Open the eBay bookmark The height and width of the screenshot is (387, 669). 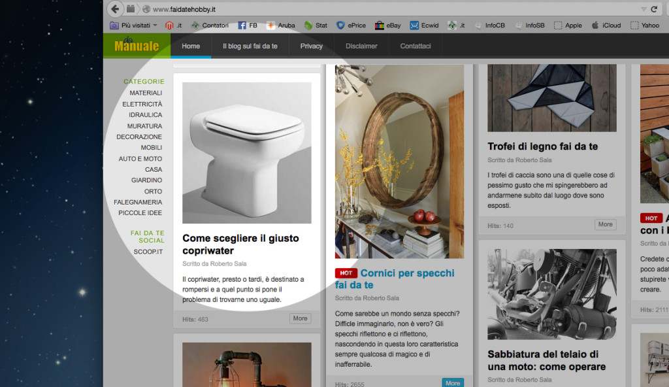click(388, 25)
